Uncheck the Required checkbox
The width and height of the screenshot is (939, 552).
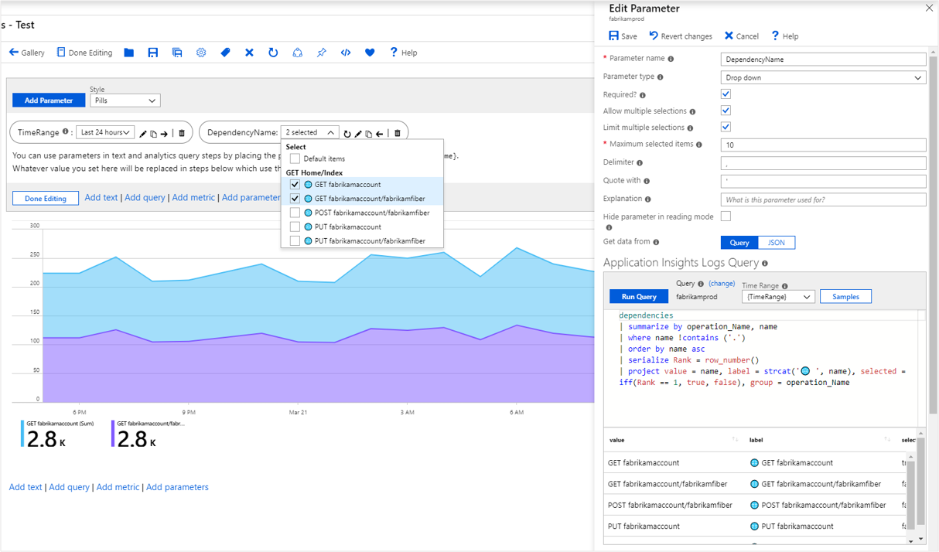[x=726, y=94]
